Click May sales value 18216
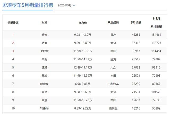The width and height of the screenshot is (170, 114). pos(136,108)
